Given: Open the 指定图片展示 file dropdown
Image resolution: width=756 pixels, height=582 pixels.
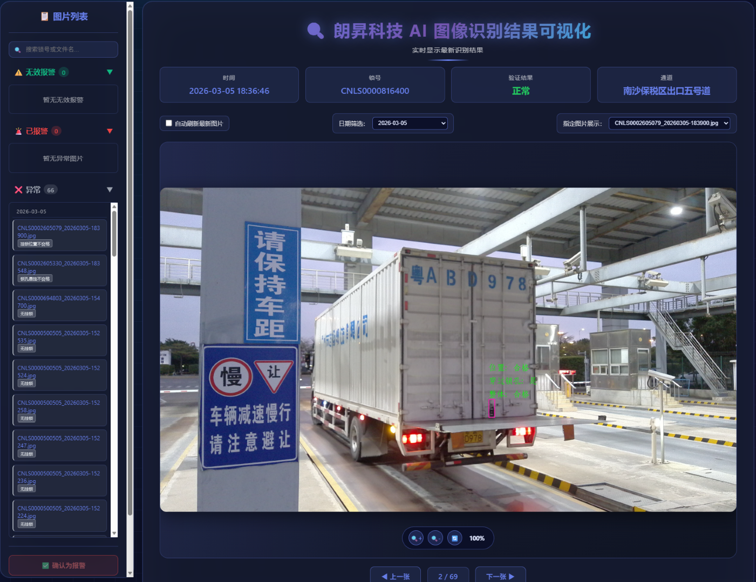Looking at the screenshot, I should pos(669,123).
